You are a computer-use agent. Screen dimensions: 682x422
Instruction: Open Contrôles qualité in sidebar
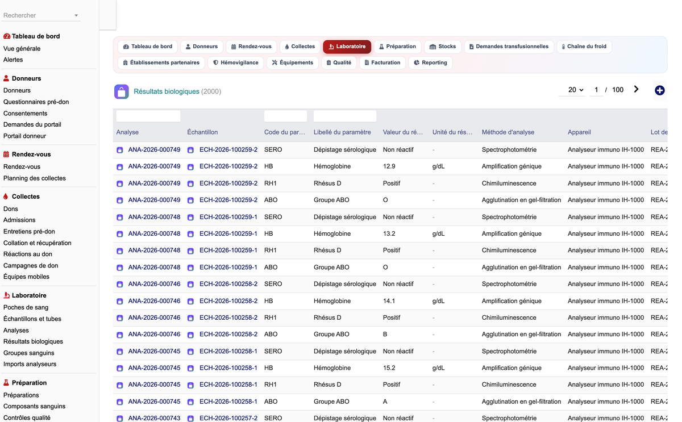[x=27, y=418]
